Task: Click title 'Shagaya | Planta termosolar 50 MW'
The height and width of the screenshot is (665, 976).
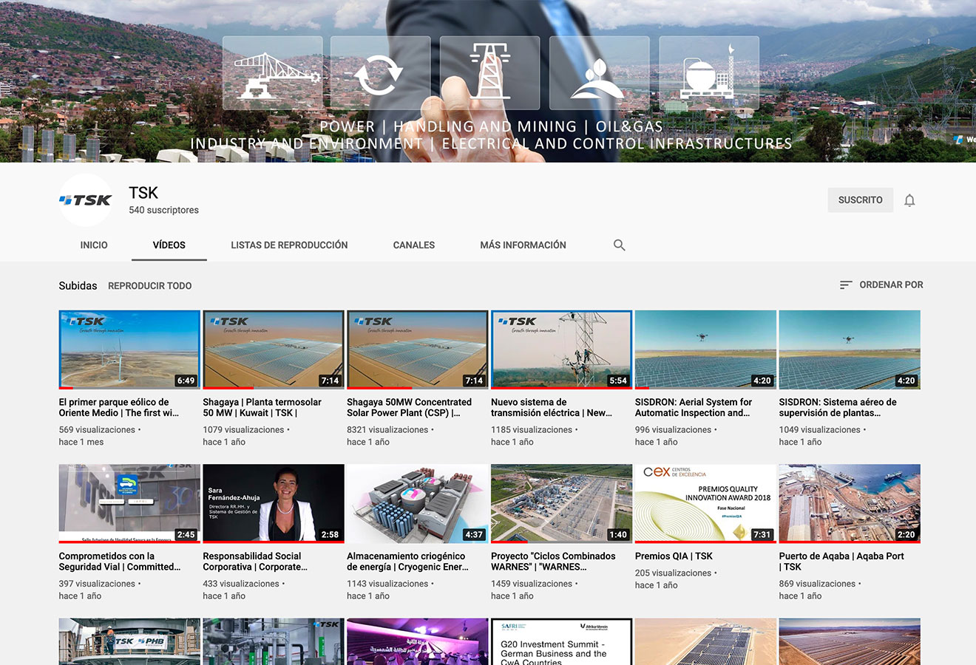Action: click(262, 408)
